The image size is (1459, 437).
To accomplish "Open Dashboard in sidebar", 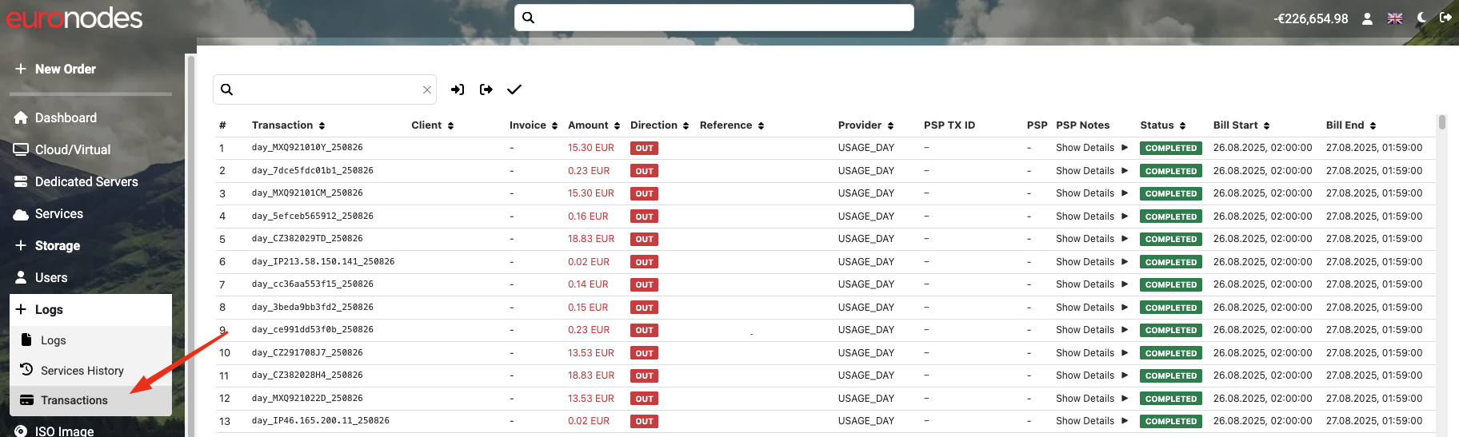I will pos(55,117).
